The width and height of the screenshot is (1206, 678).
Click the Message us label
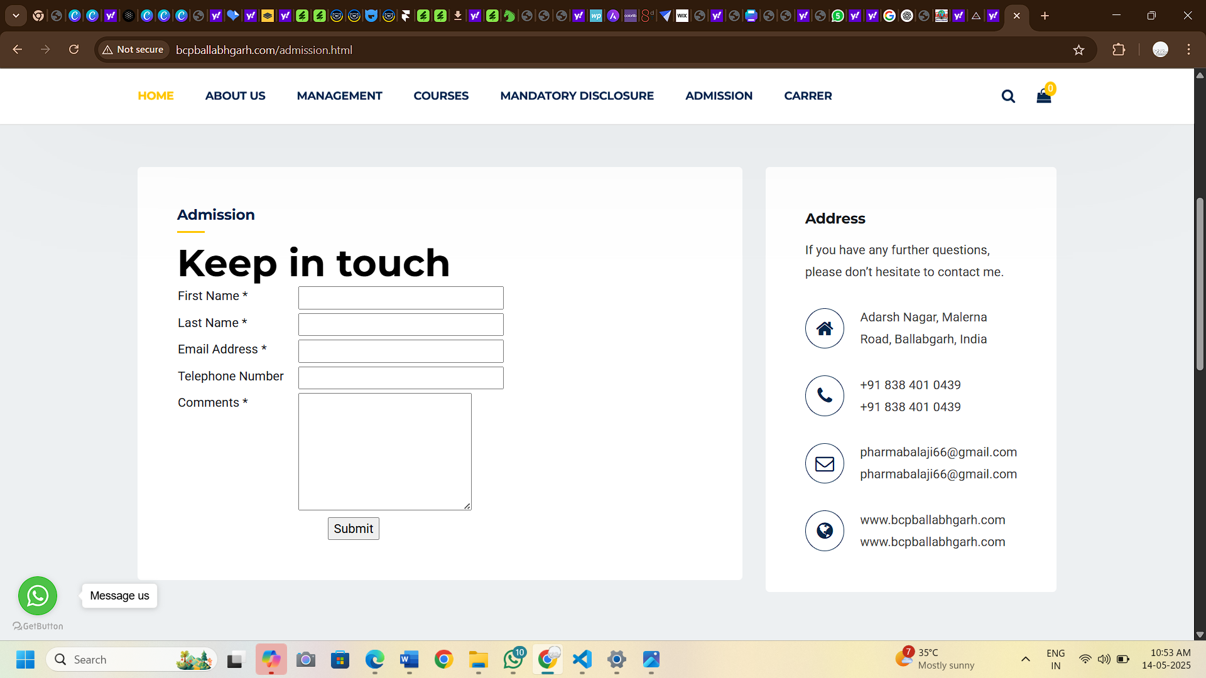(x=119, y=595)
